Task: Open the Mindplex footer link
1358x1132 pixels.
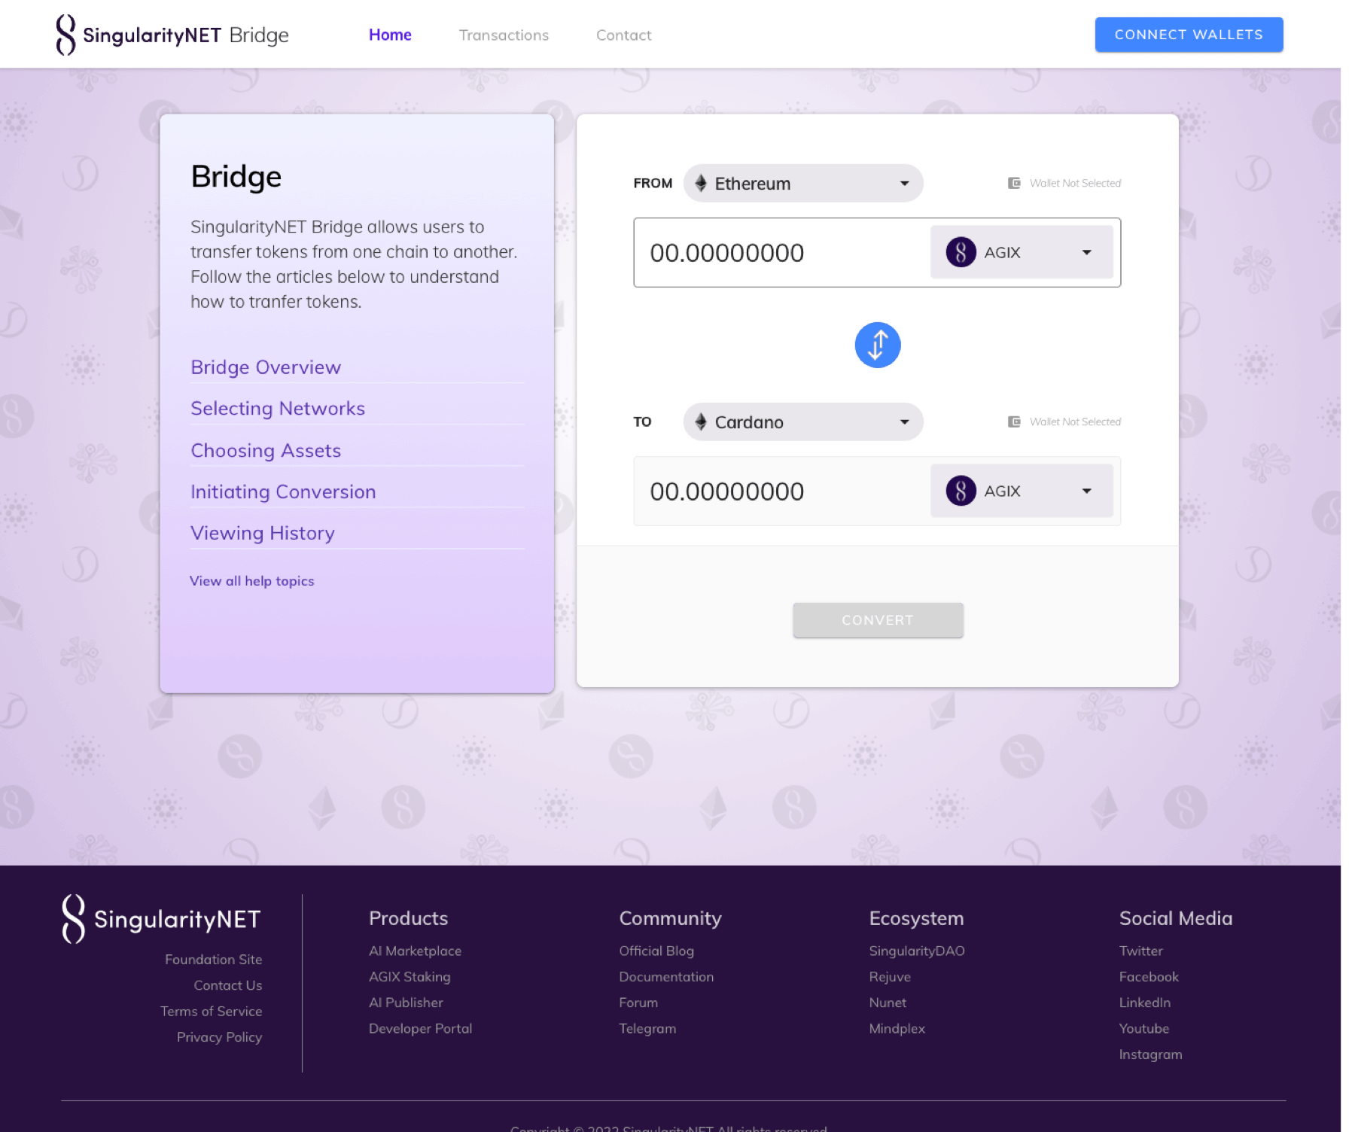Action: (x=897, y=1029)
